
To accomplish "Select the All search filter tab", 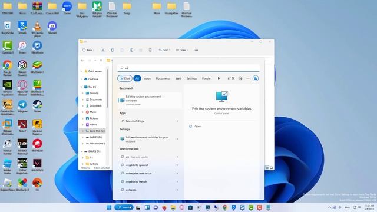I will click(137, 78).
